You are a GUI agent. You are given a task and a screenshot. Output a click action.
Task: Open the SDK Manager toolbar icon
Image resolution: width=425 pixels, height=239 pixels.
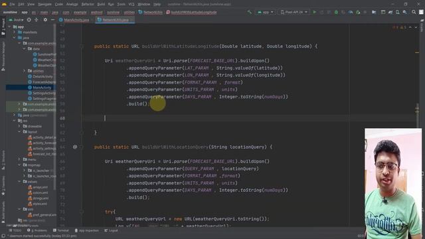coord(404,12)
